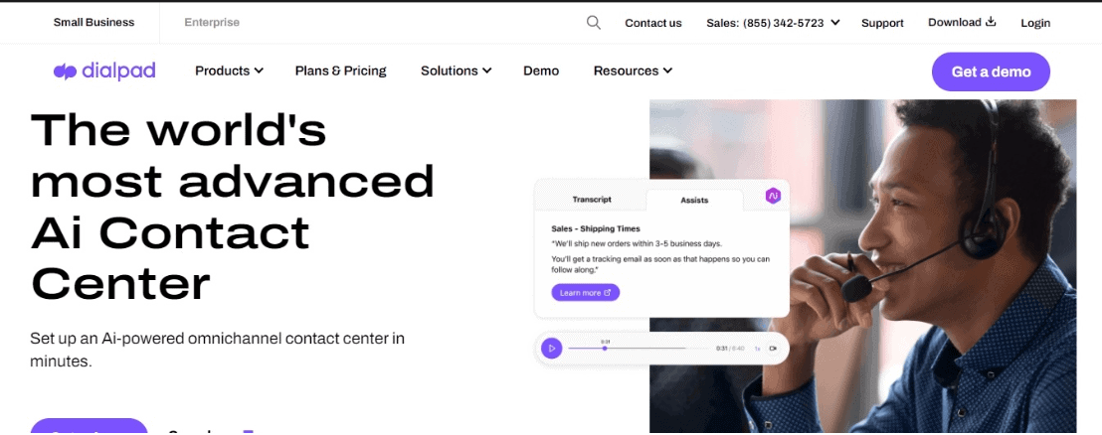Play the call recording audio
This screenshot has width=1102, height=435.
click(552, 348)
